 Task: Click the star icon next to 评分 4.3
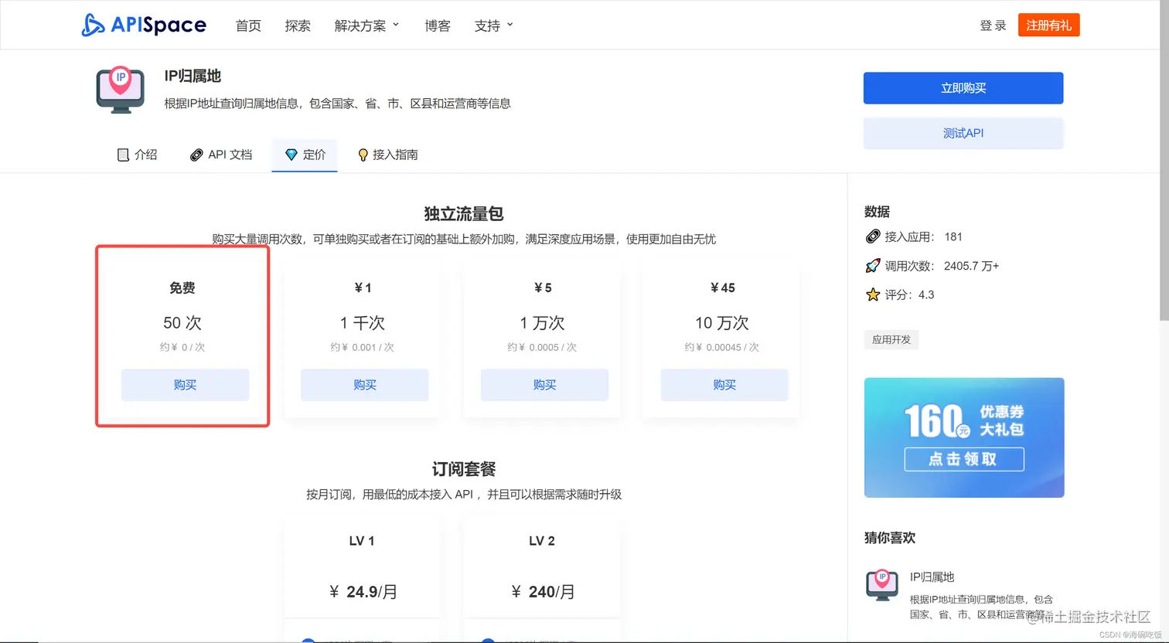873,294
